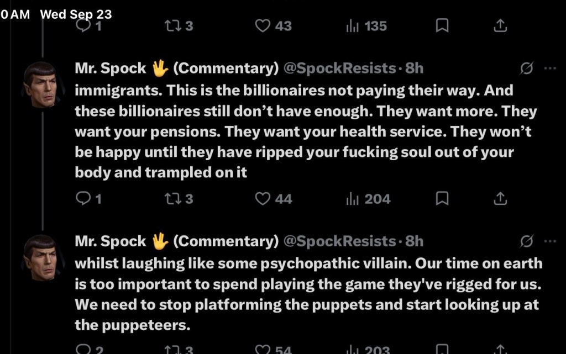The height and width of the screenshot is (354, 566).
Task: Click Grok slash icon on 'immigrants' tweet
Action: coord(527,68)
